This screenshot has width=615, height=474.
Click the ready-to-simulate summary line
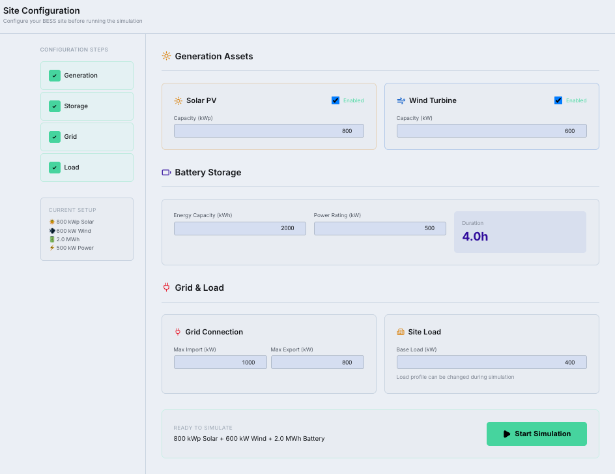249,439
